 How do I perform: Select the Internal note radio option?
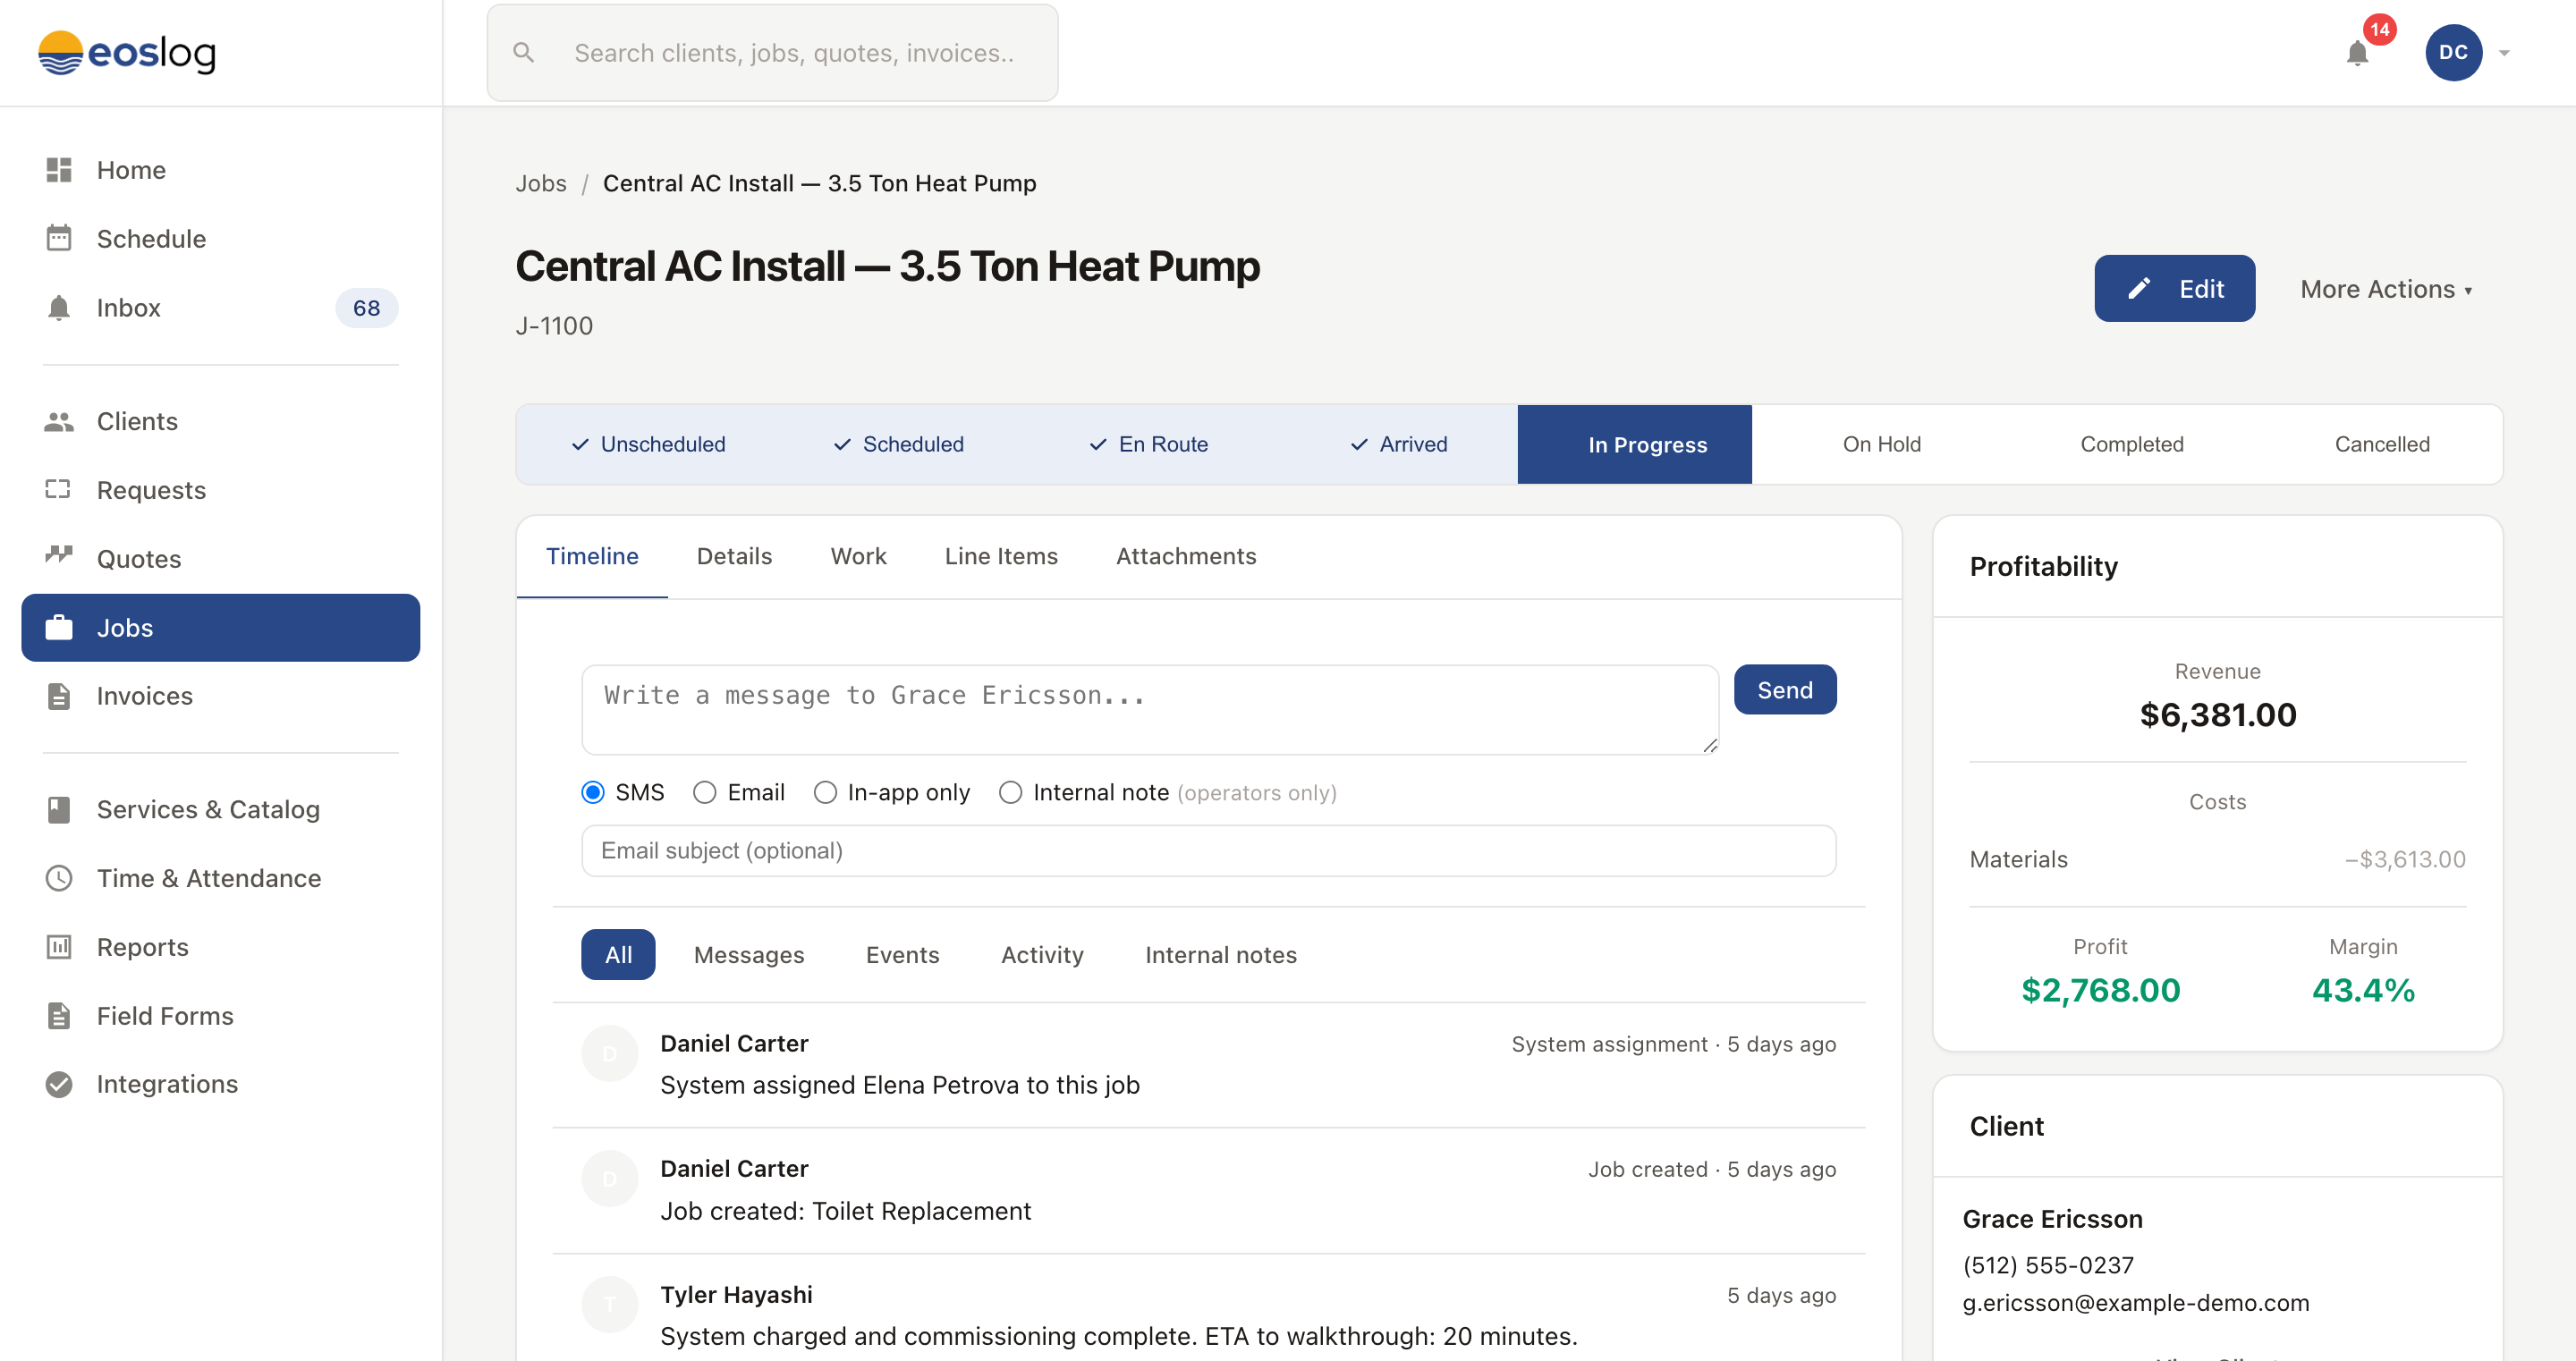tap(1011, 793)
